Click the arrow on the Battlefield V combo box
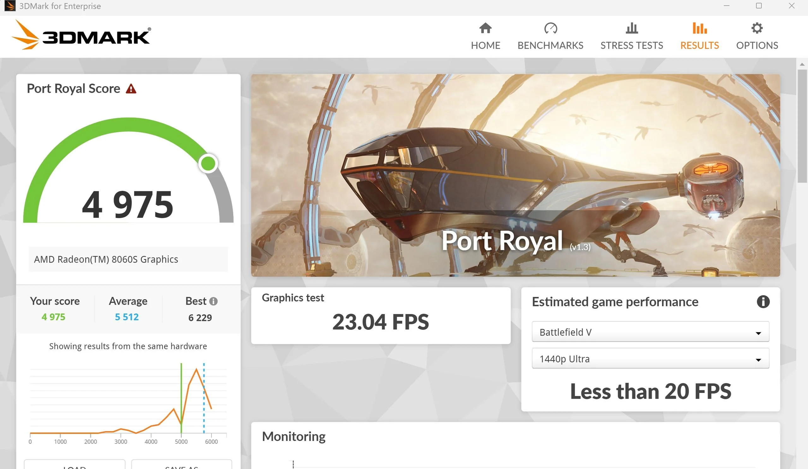 point(758,333)
